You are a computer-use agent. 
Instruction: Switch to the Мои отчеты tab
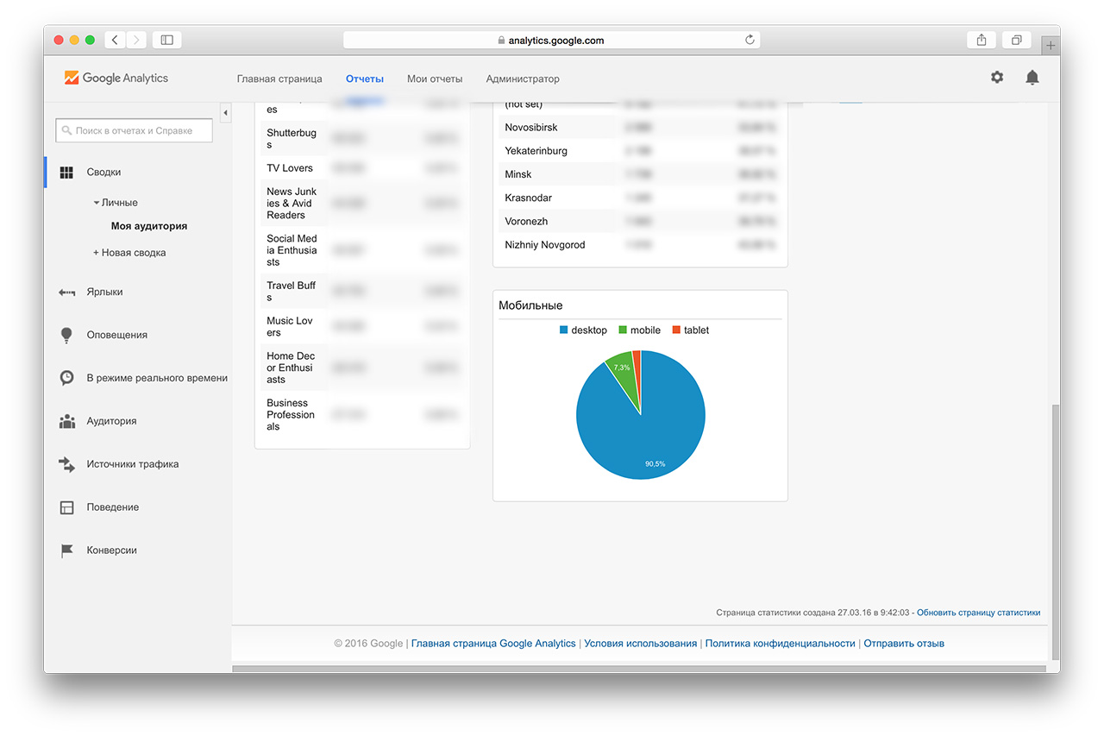click(435, 79)
